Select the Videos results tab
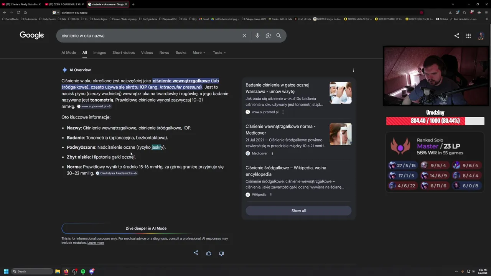491x276 pixels. pyautogui.click(x=147, y=53)
